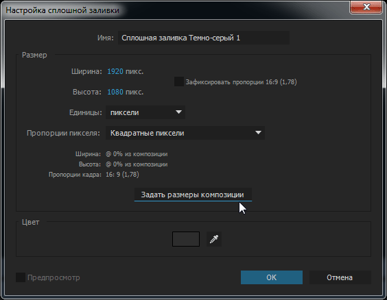Open the Пропорции пикселя dropdown

pos(185,133)
